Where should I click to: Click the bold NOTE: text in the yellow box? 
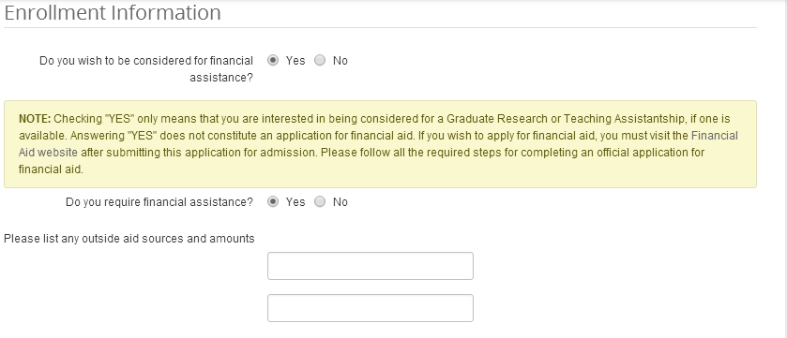point(35,119)
